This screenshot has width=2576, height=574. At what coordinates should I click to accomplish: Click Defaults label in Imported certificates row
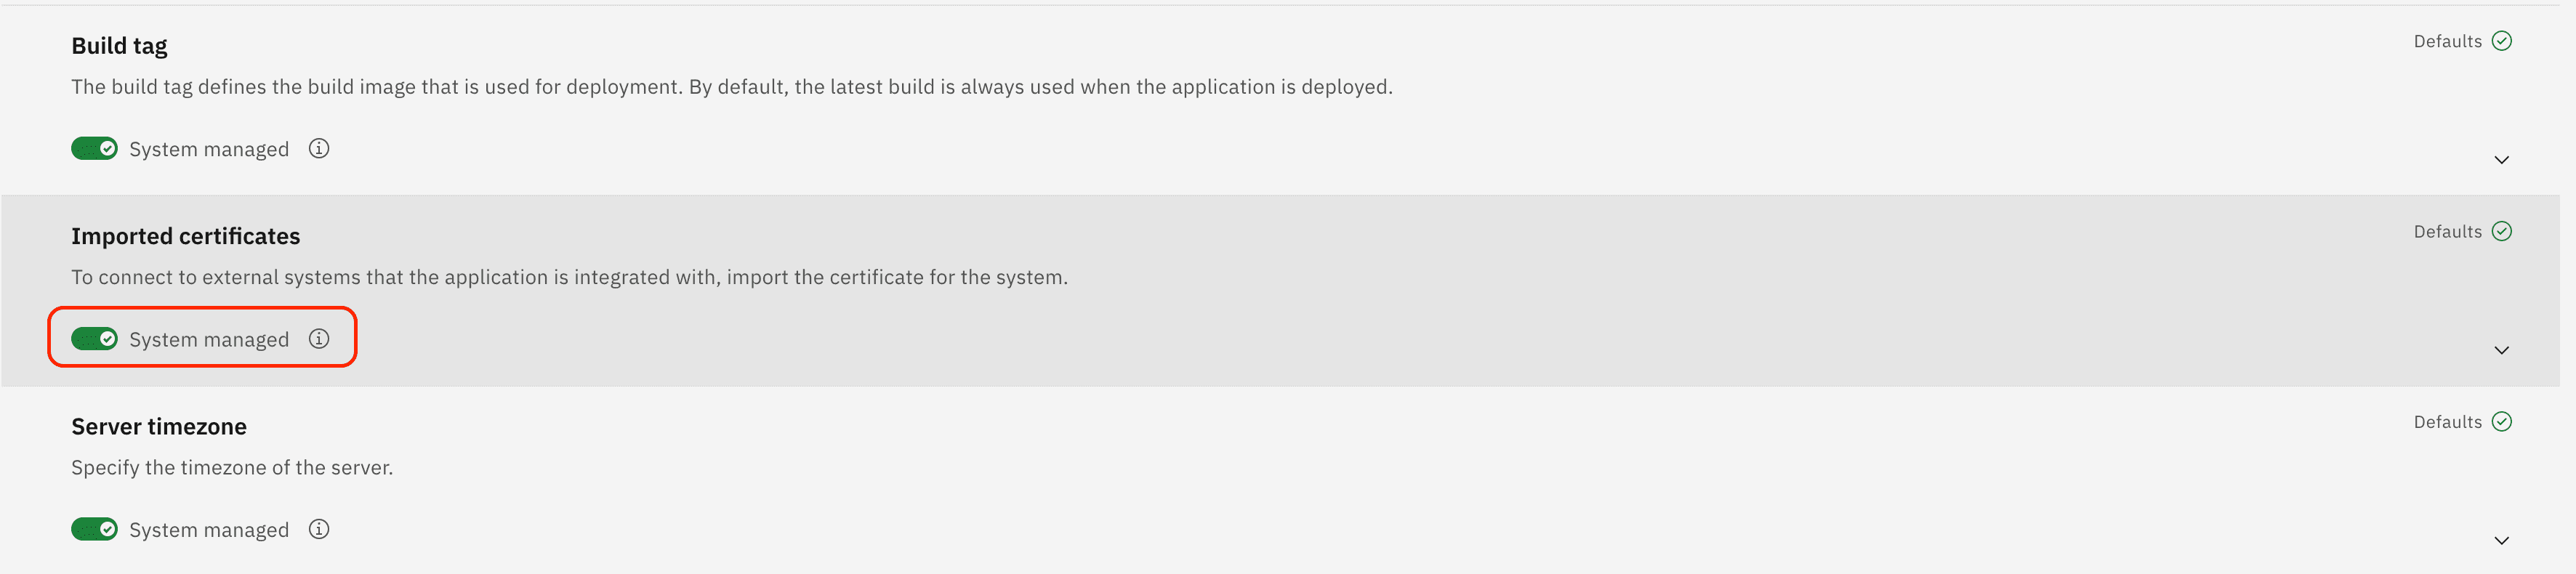tap(2447, 231)
